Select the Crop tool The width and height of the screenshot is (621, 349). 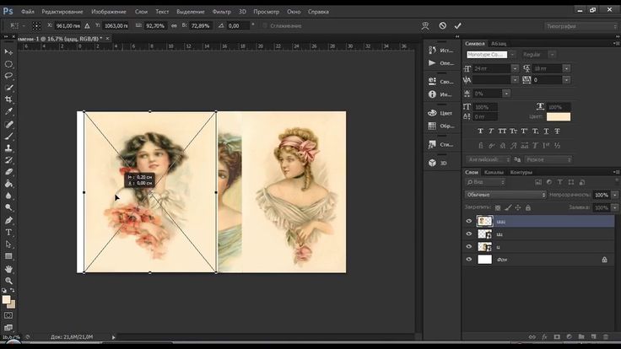coord(9,99)
